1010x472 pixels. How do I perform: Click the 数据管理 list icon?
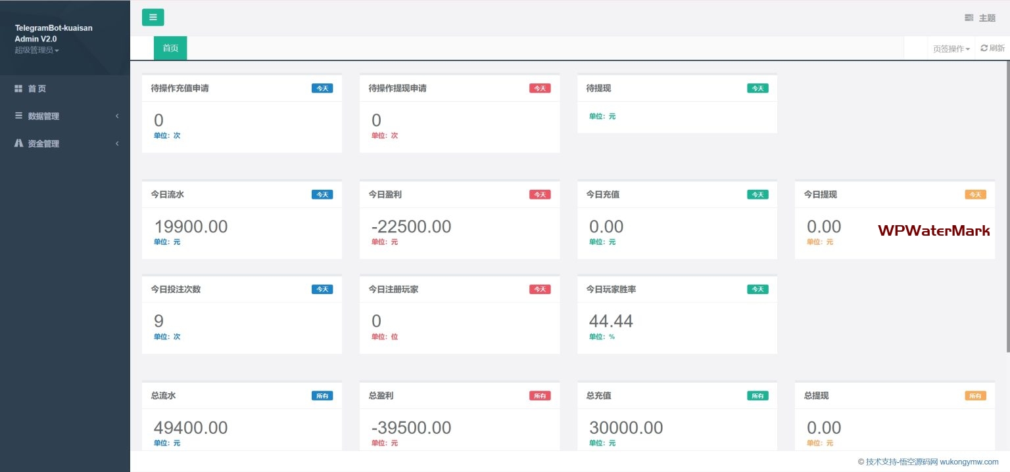coord(18,116)
